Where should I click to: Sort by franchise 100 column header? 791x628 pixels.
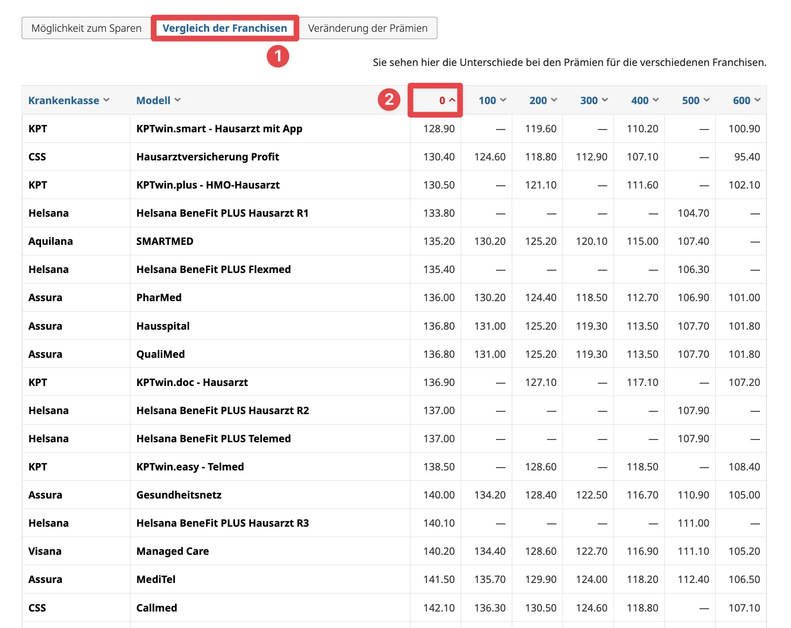(492, 100)
